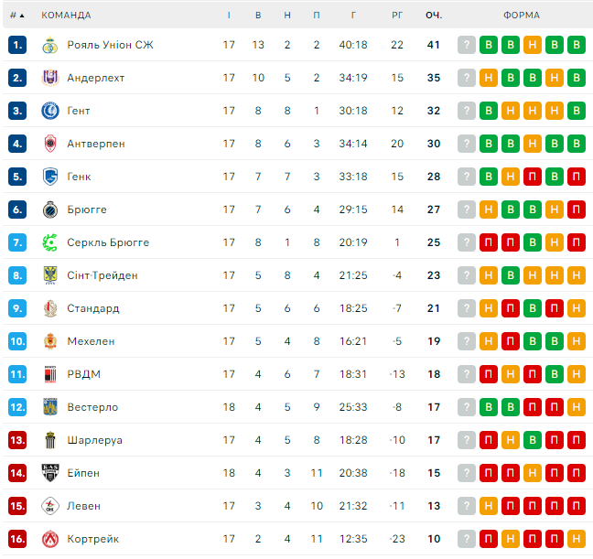Click the Гент team logo

tap(50, 111)
